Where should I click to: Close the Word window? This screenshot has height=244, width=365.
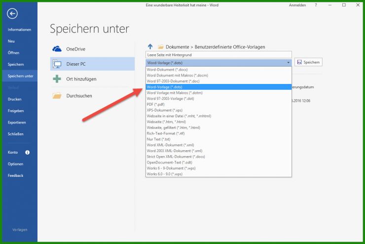[x=358, y=5]
